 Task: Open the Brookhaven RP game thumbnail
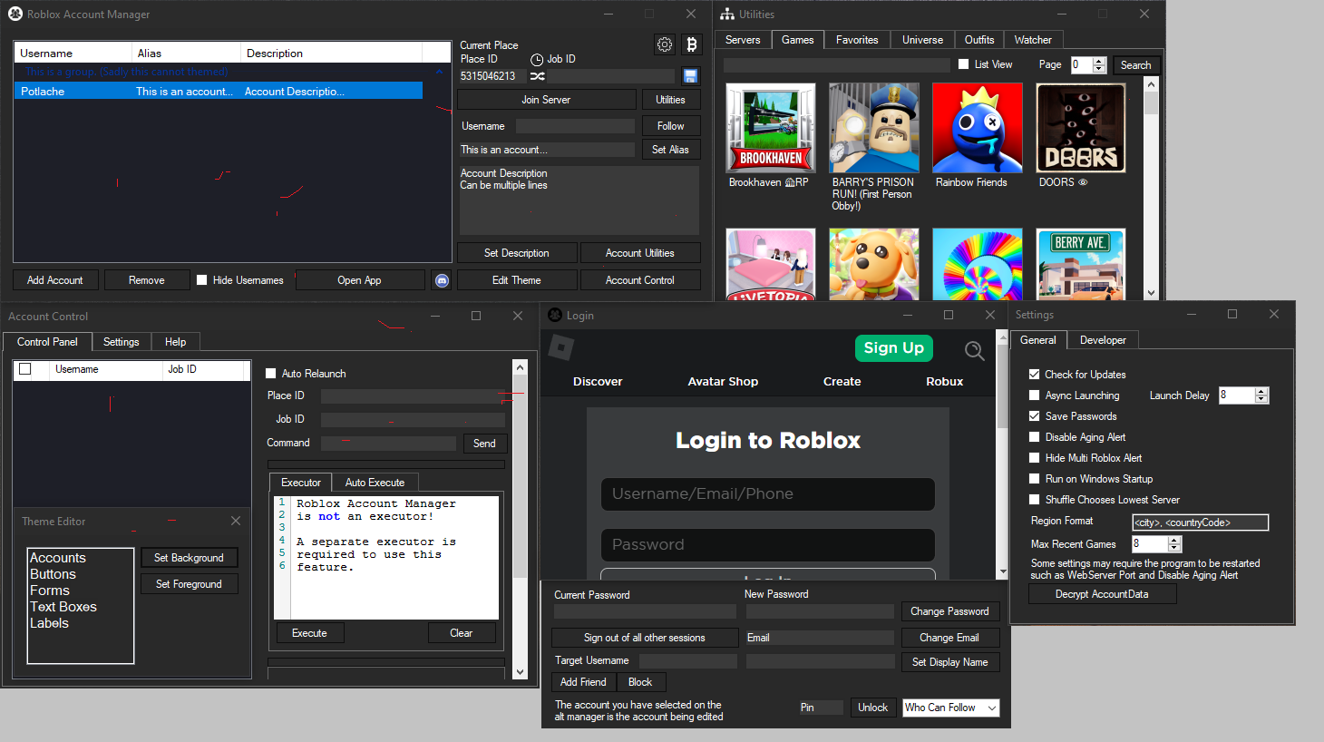[x=770, y=127]
